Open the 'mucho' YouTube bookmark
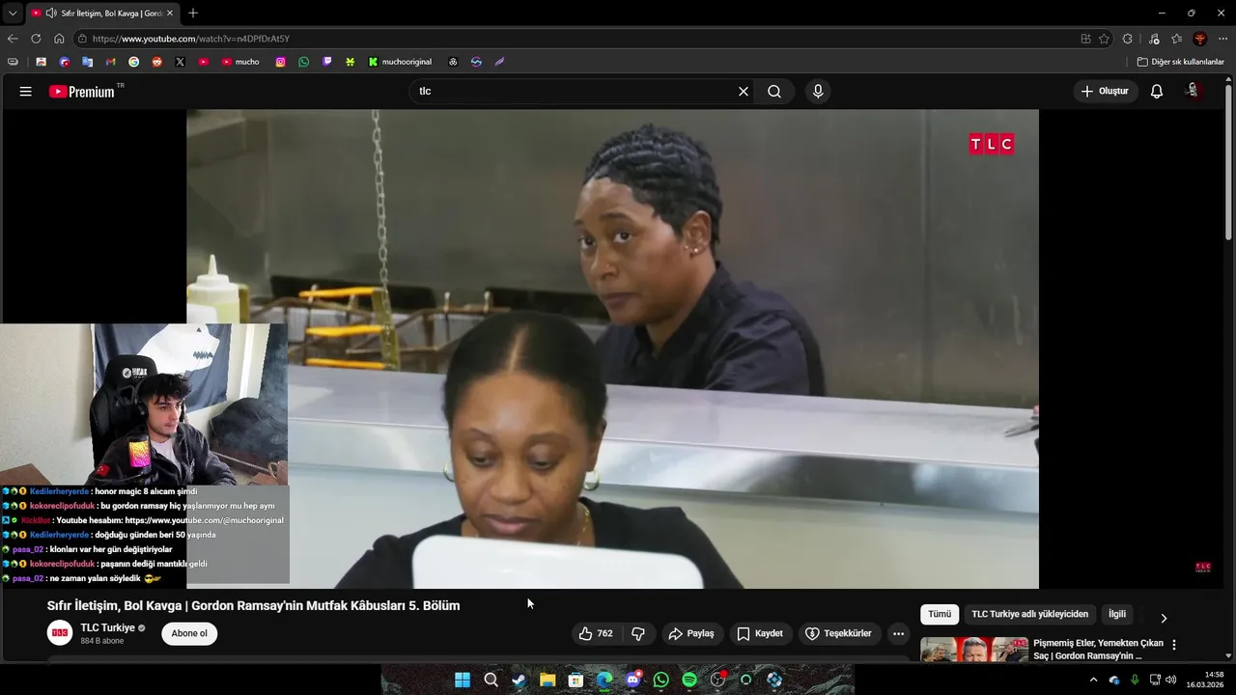The image size is (1236, 695). click(240, 62)
